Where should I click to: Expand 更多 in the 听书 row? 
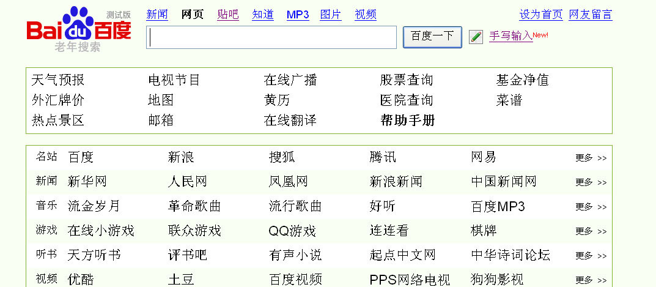591,256
